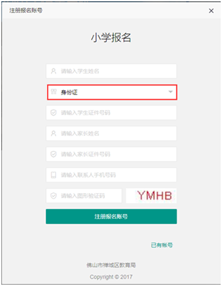Click the 请输入图形验证码 input box
This screenshot has height=286, width=222.
click(x=84, y=196)
